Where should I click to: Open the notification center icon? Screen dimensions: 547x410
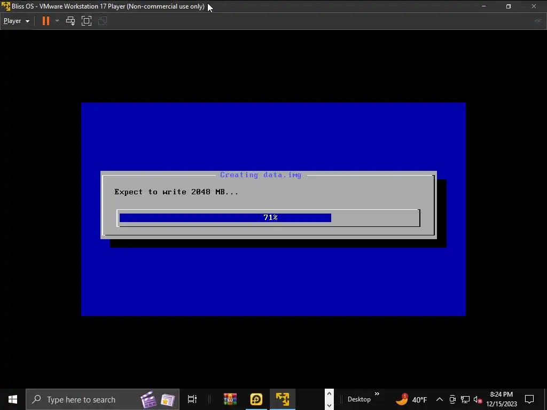[529, 399]
